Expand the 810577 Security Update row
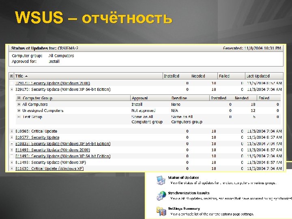Screen dimensions: 292x219 tap(12, 137)
